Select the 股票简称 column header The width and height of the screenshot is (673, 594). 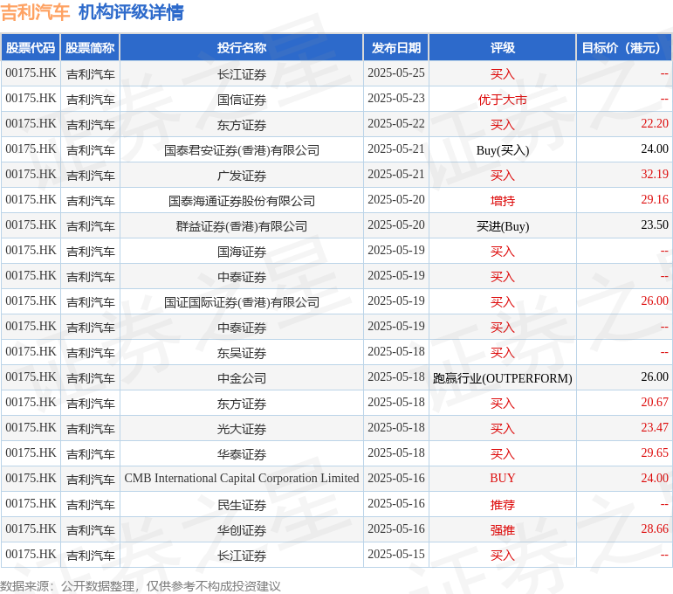click(90, 48)
